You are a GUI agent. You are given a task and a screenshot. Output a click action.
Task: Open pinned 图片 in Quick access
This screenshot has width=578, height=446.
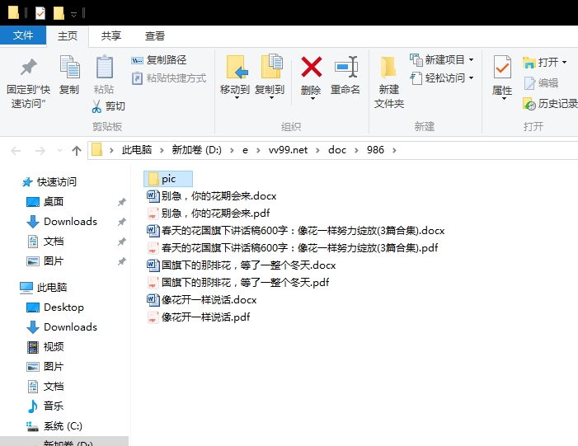[45, 261]
